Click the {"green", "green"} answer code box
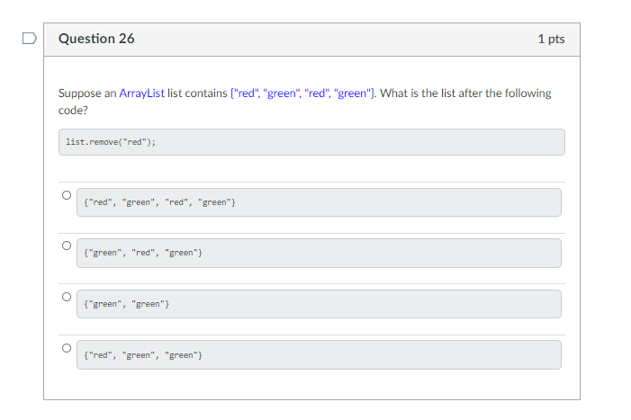631x420 pixels. pos(319,304)
